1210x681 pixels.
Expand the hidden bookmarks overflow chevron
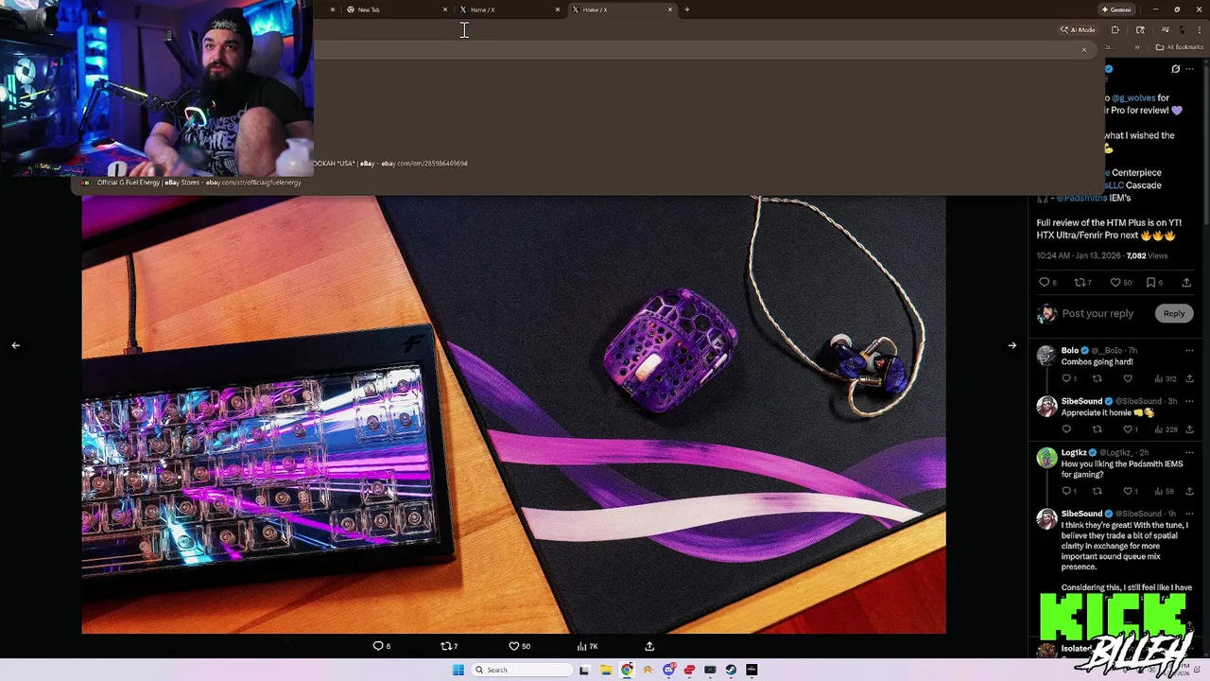coord(1137,47)
